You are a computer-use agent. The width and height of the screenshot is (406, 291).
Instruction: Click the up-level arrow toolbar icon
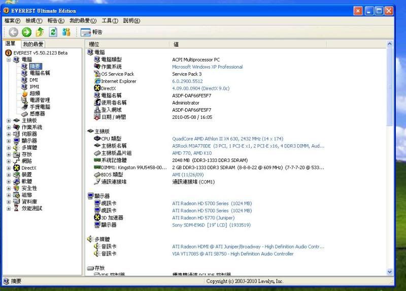click(x=40, y=32)
